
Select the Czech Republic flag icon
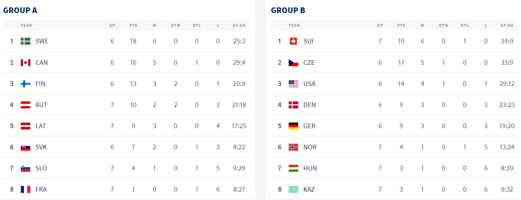click(293, 62)
